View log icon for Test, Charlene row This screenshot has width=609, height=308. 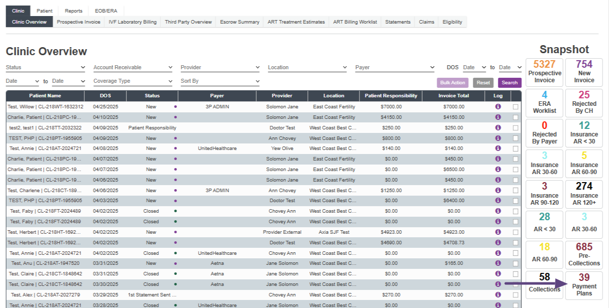click(x=498, y=190)
